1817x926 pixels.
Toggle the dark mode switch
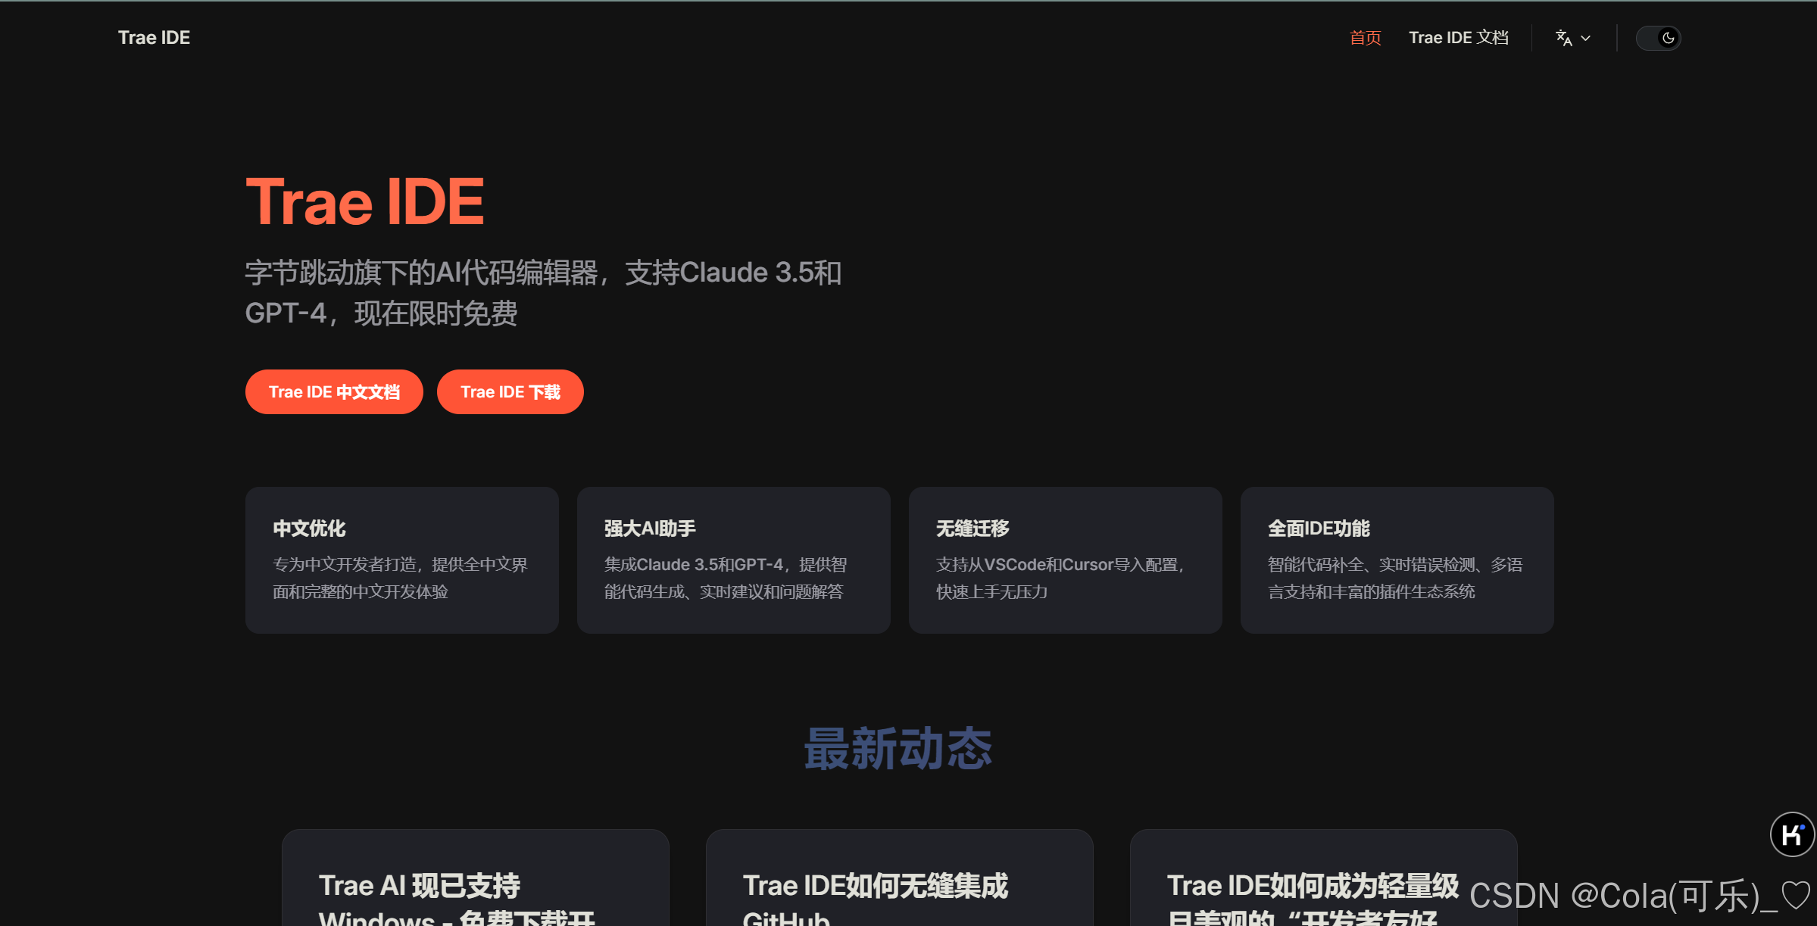pos(1657,38)
